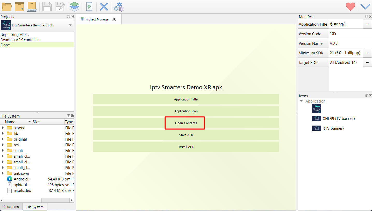
Task: Click the Save APK button
Action: click(x=186, y=135)
